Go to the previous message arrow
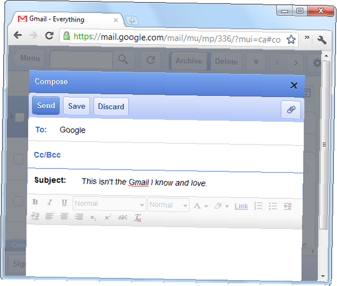The width and height of the screenshot is (337, 286). (x=278, y=63)
